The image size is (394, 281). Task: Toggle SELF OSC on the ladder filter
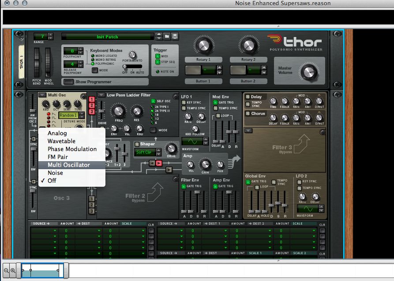point(153,101)
